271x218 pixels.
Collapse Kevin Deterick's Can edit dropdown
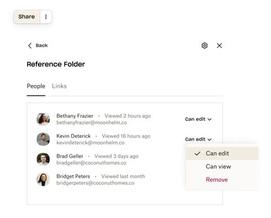coord(198,139)
